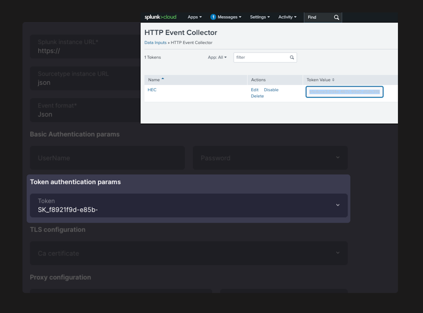Expand the Ca certificate chevron
Viewport: 423px width, 313px height.
[x=338, y=253]
